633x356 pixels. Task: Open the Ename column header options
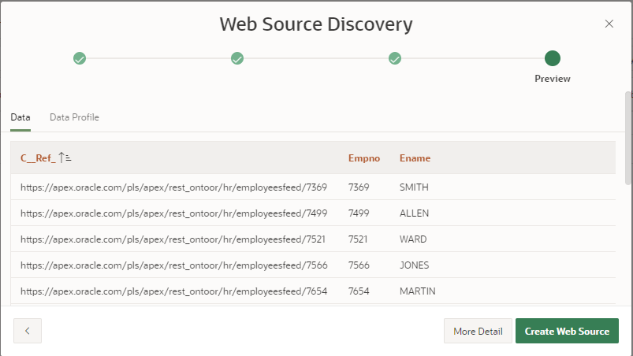tap(415, 158)
